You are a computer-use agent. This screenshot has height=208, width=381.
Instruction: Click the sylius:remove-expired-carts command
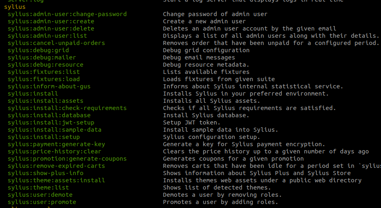pyautogui.click(x=56, y=166)
